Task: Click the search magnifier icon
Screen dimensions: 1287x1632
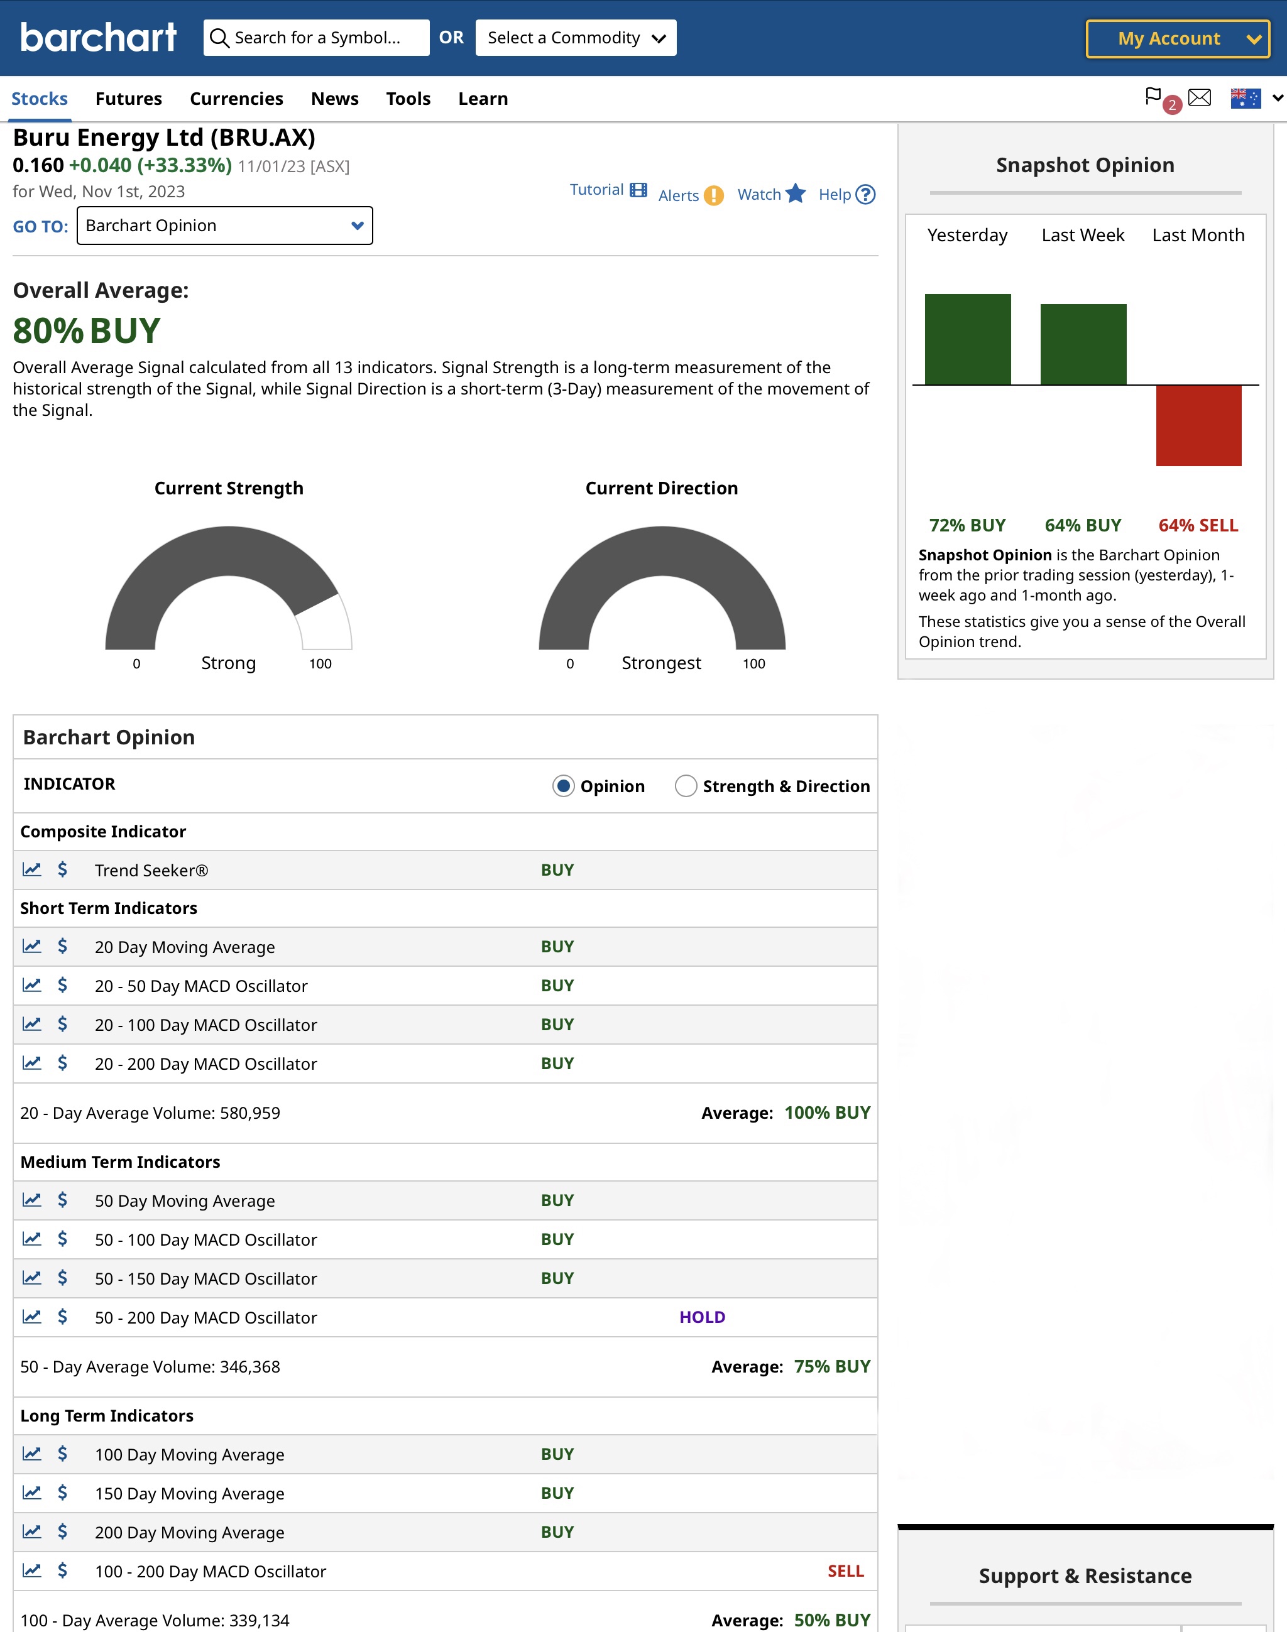Action: (219, 38)
